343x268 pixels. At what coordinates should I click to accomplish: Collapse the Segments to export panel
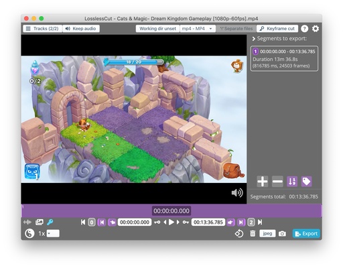254,39
